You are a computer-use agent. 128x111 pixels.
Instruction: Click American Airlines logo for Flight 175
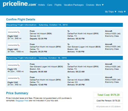(x=14, y=65)
